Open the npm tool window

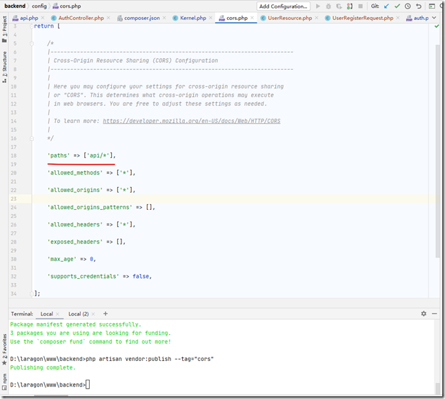pos(4,382)
